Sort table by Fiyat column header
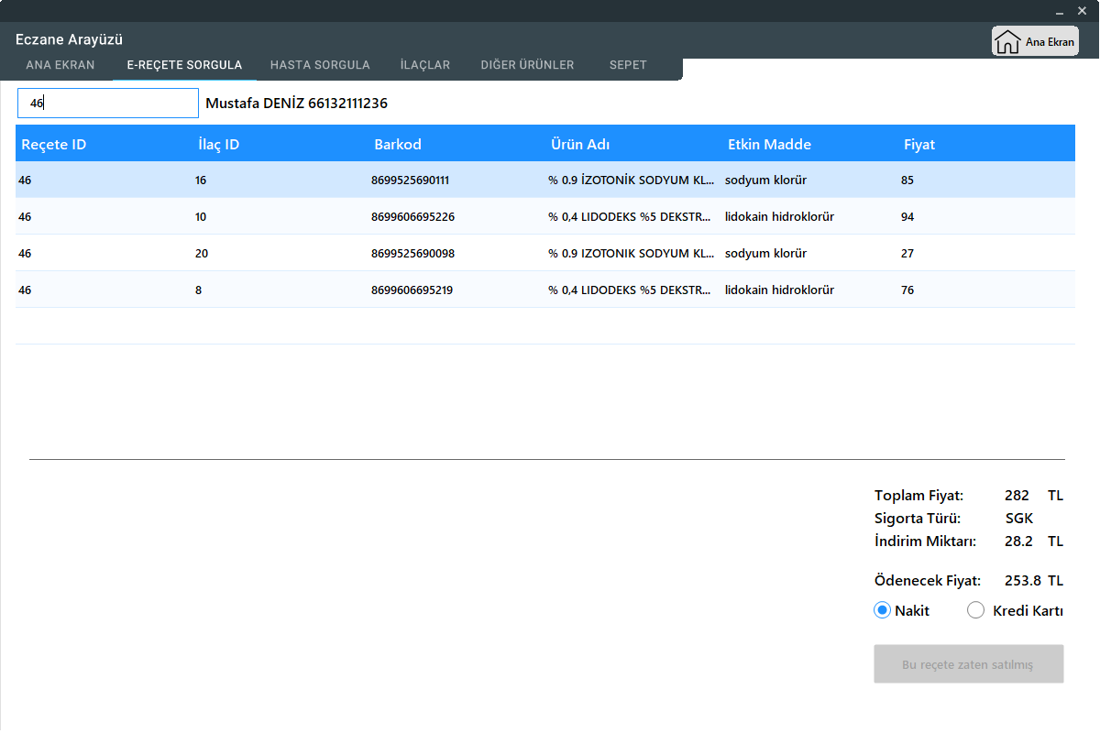The width and height of the screenshot is (1100, 733). pyautogui.click(x=919, y=145)
